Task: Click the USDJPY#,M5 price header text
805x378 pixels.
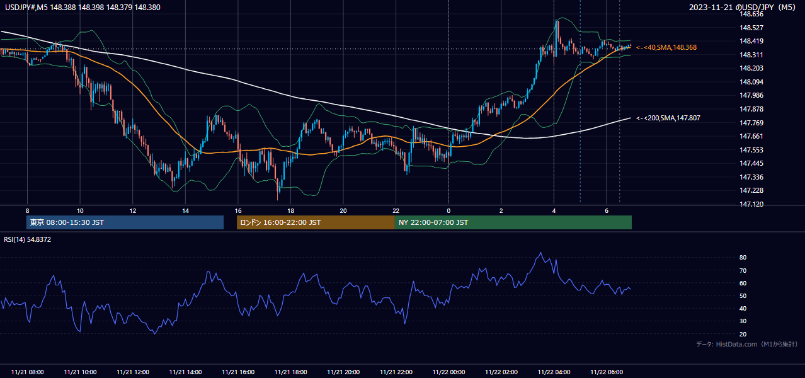Action: [82, 8]
